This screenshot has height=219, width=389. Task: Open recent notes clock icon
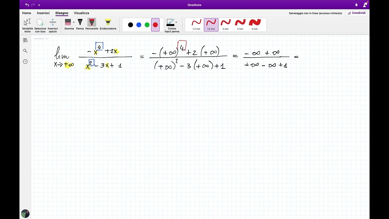click(25, 61)
